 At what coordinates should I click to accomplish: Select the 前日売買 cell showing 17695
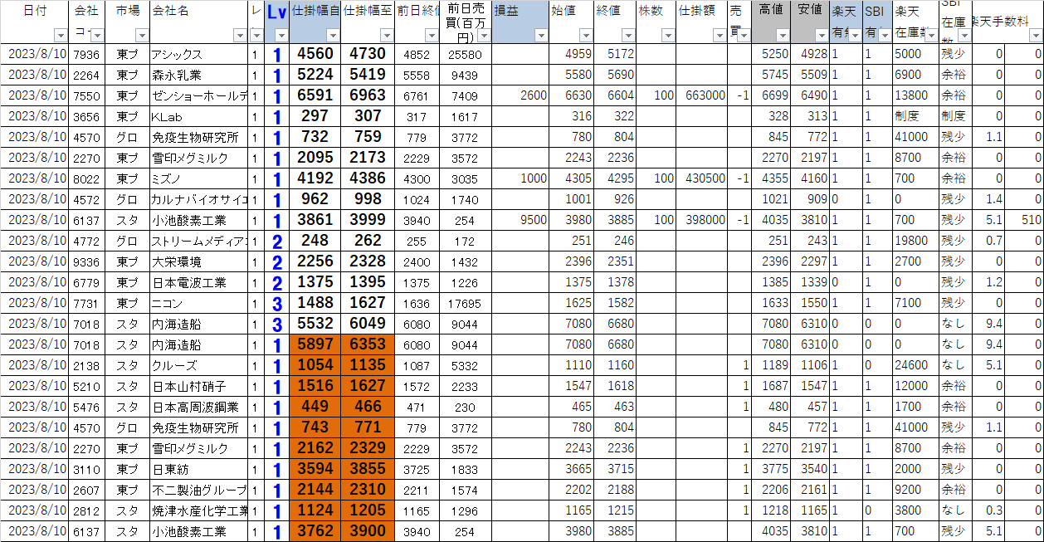tap(465, 303)
